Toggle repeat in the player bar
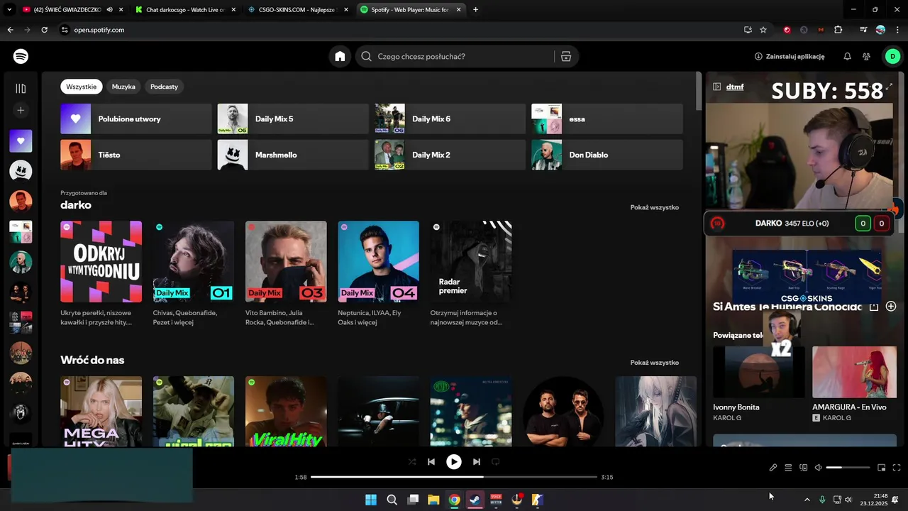 click(x=496, y=462)
